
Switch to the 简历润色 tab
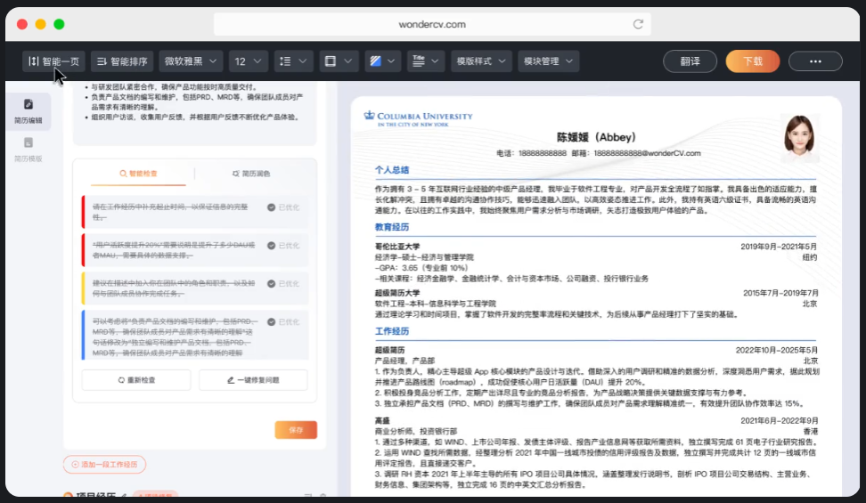click(250, 174)
